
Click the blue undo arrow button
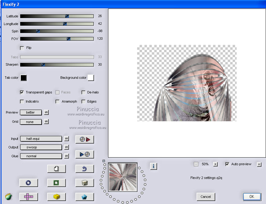tap(84, 169)
